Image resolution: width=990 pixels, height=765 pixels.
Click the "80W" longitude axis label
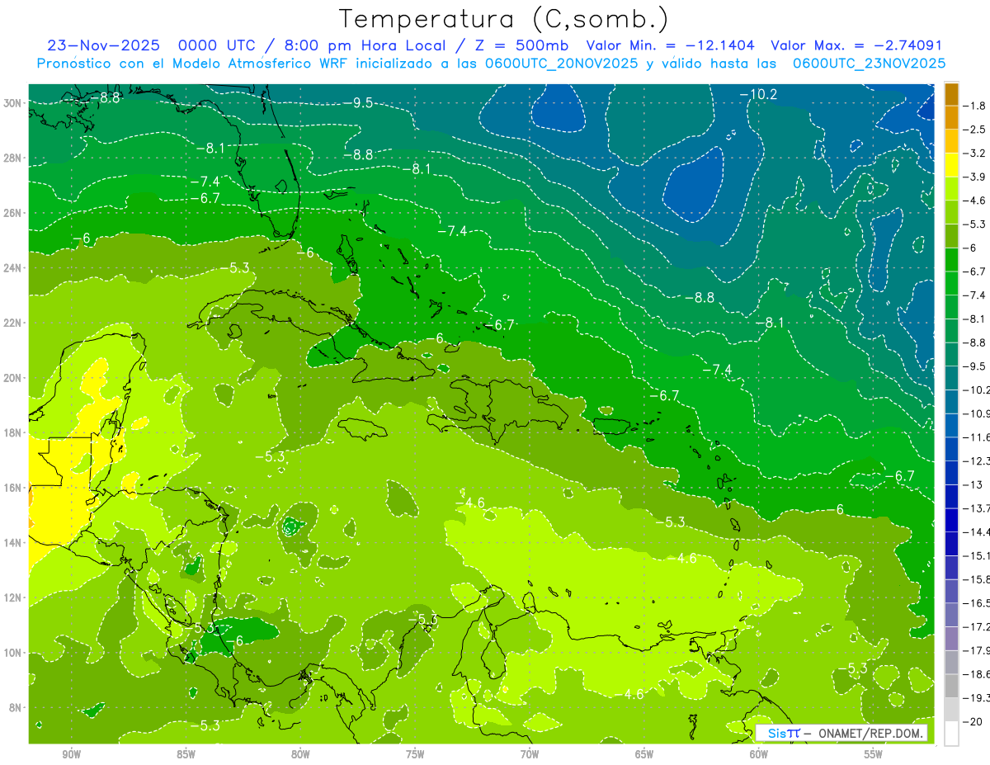(x=300, y=754)
